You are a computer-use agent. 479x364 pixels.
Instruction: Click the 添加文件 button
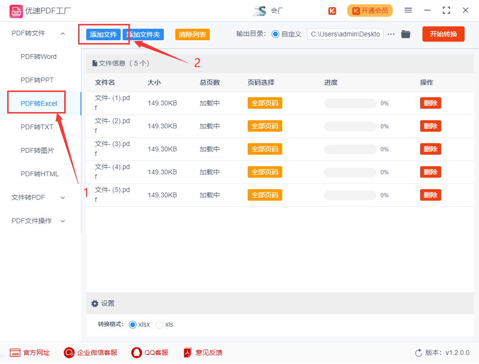point(103,34)
